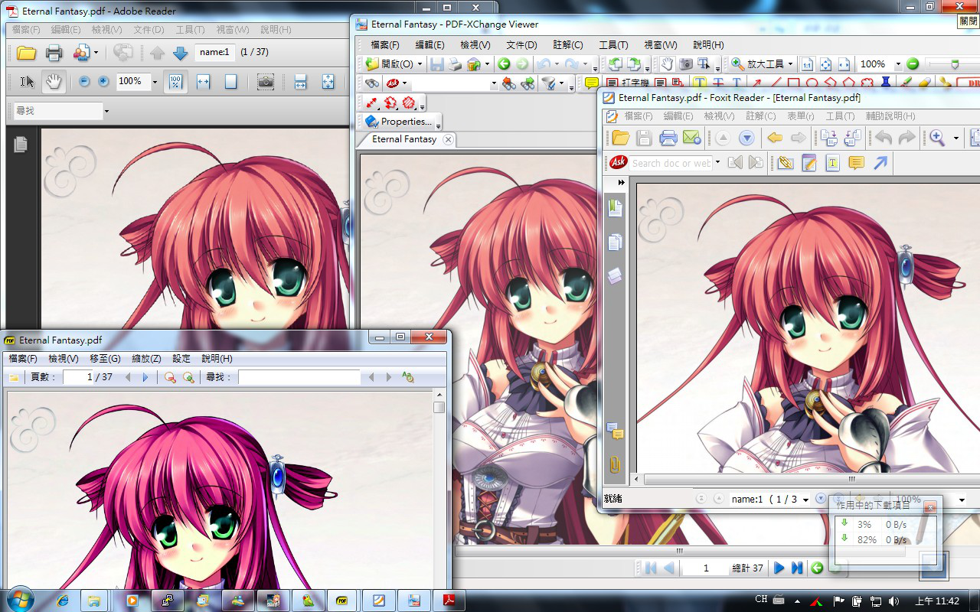The height and width of the screenshot is (612, 980).
Task: Expand Foxit zoom tool dropdown arrow
Action: (956, 138)
